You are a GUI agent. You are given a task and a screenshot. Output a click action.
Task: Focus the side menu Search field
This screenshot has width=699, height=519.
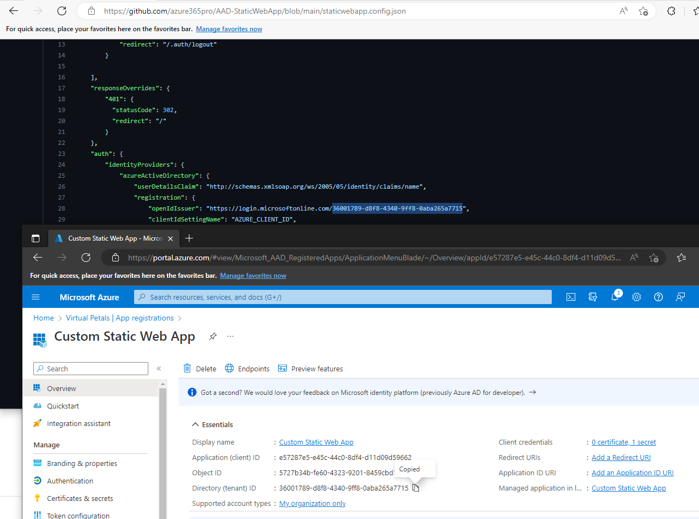91,369
